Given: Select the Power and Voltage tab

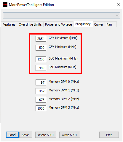Looking at the screenshot, I should click(x=58, y=24).
